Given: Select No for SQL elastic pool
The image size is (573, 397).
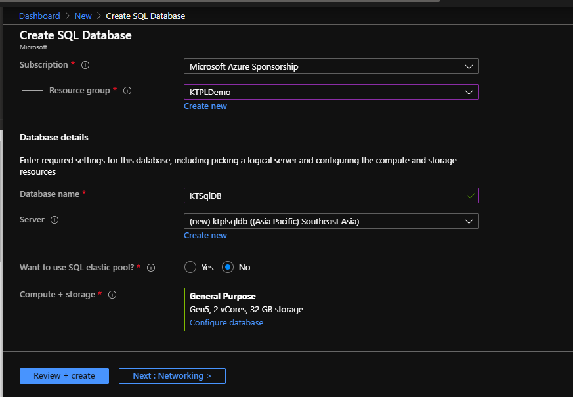Looking at the screenshot, I should (x=228, y=267).
